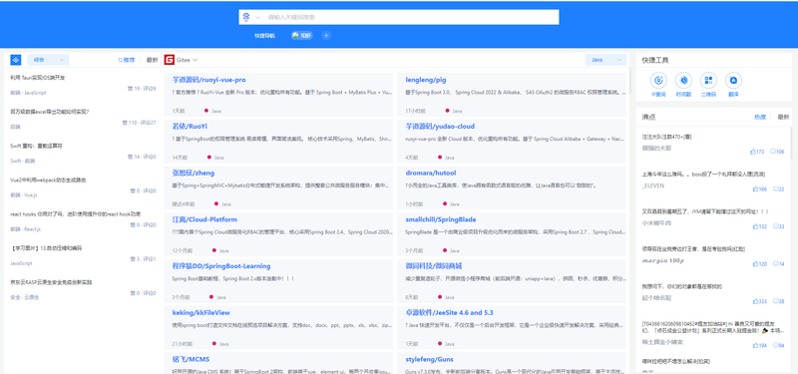Open the 38 comments icon

(779, 301)
